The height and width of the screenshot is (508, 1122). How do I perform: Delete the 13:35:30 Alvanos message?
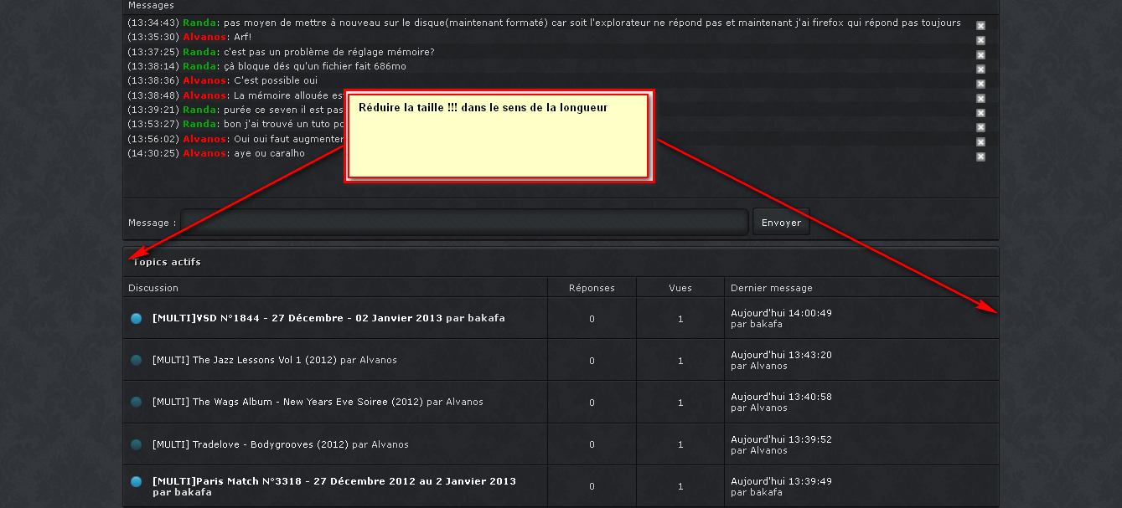click(980, 39)
